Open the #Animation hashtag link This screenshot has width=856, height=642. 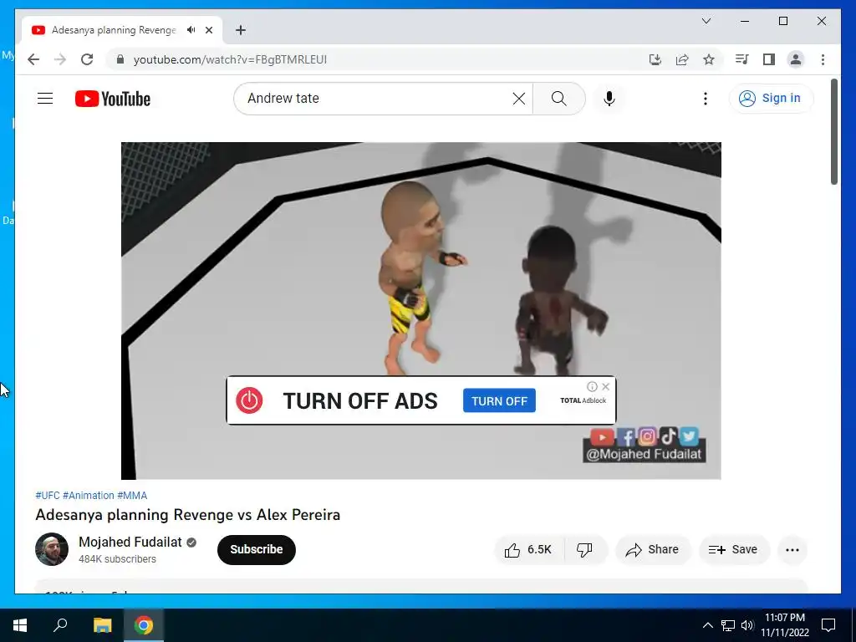[x=89, y=496]
